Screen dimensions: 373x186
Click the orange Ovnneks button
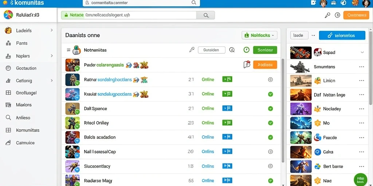click(x=356, y=15)
